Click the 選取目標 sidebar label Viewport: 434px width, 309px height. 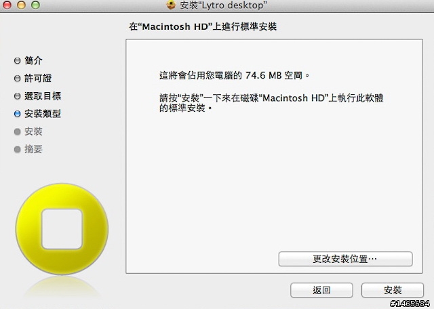[43, 96]
